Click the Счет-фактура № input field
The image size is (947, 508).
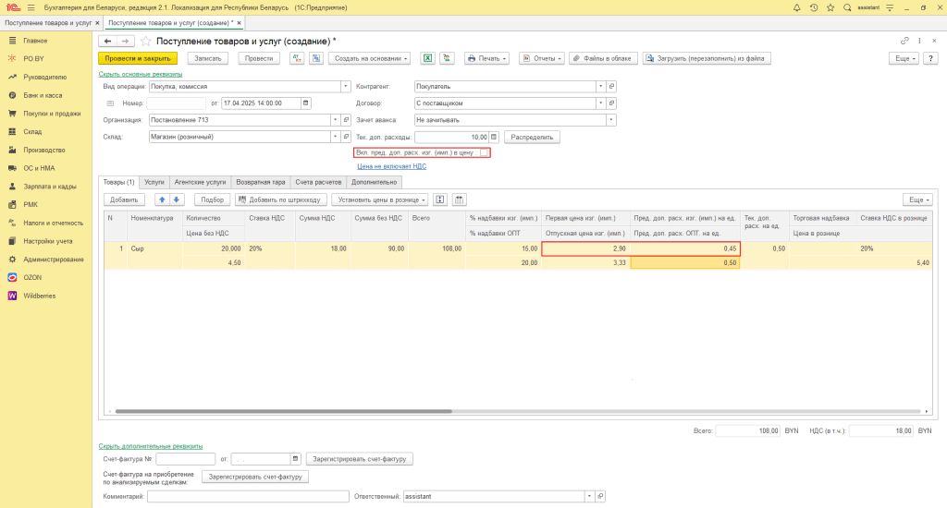(185, 459)
